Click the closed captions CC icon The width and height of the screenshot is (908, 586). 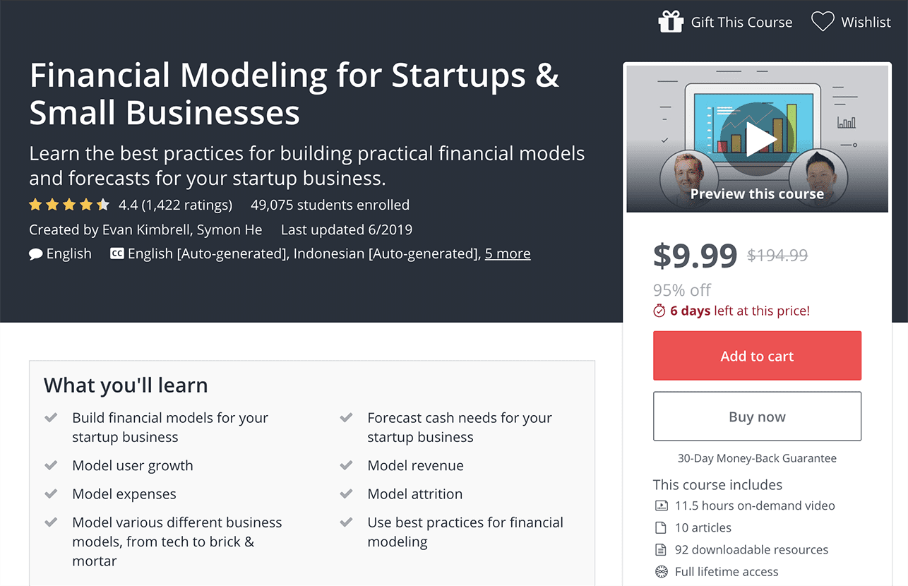pyautogui.click(x=117, y=253)
